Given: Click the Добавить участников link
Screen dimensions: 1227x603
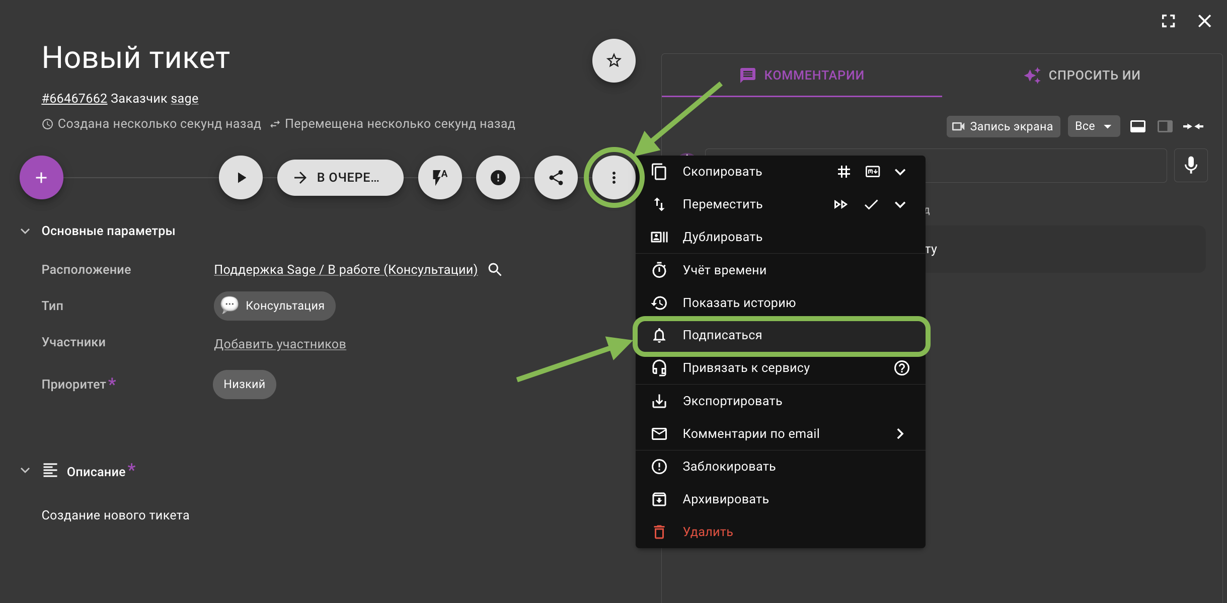Looking at the screenshot, I should (x=280, y=344).
